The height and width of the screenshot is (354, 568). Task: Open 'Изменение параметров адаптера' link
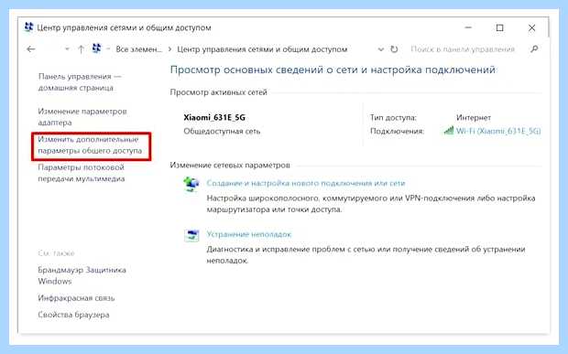82,117
